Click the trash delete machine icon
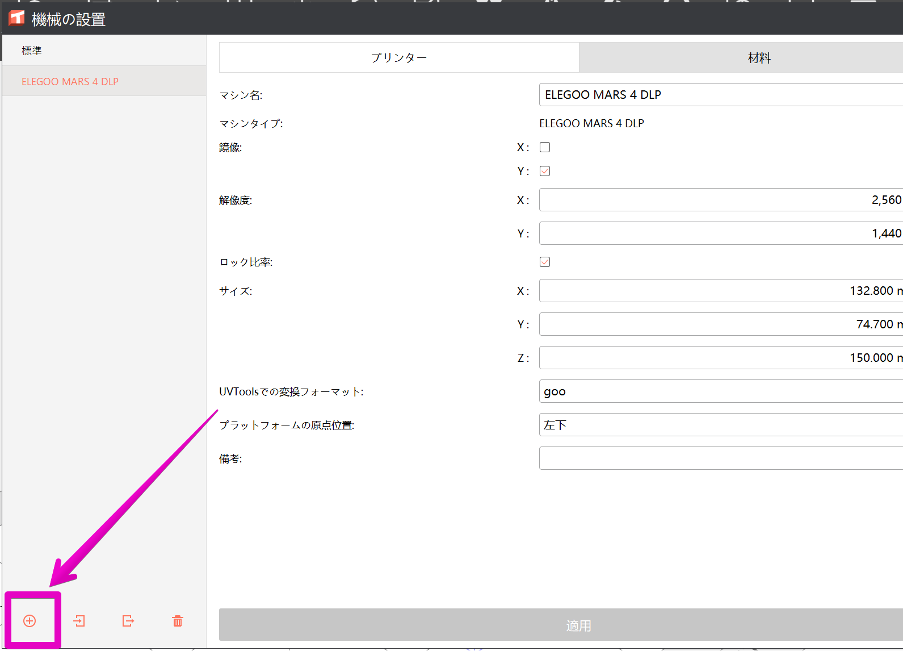Image resolution: width=903 pixels, height=651 pixels. [x=178, y=621]
